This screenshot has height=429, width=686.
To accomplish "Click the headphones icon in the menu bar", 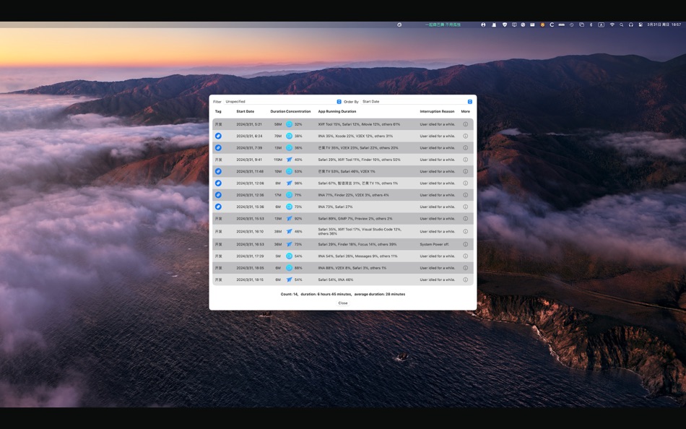I will click(631, 25).
